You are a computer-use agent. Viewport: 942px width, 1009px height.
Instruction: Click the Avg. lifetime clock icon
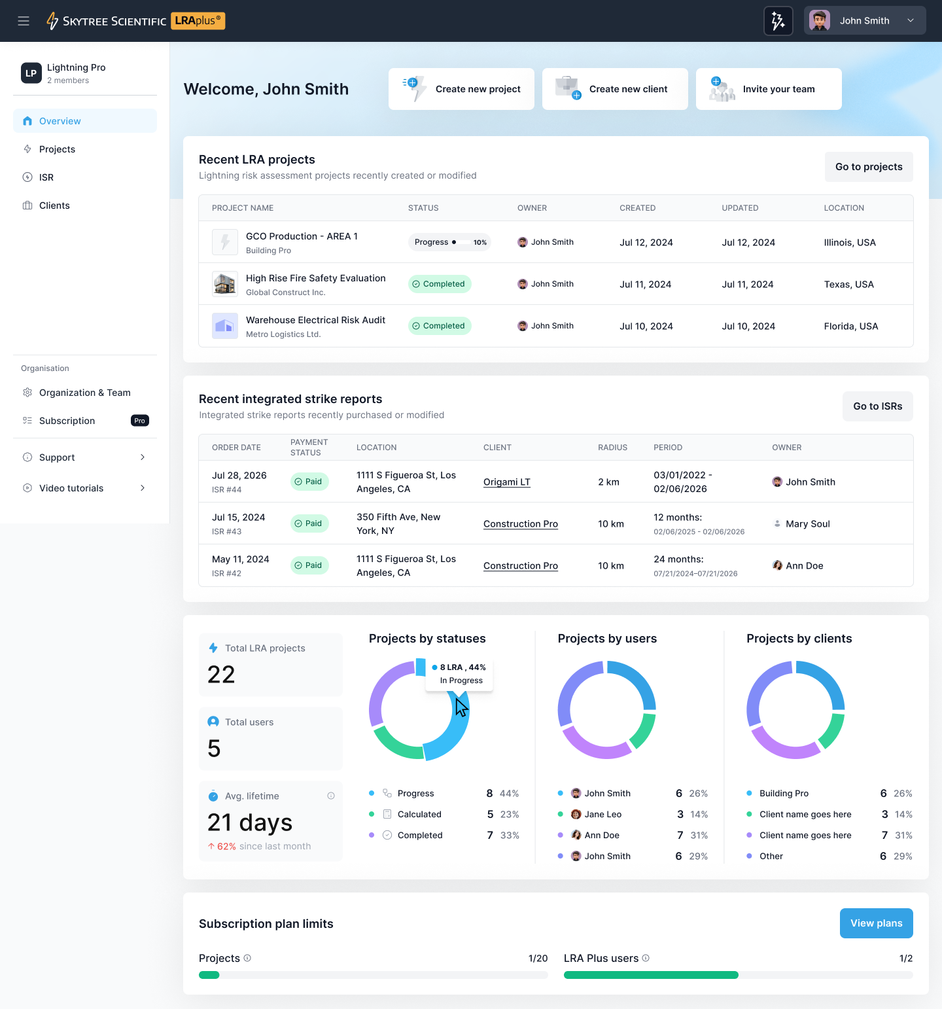click(213, 796)
